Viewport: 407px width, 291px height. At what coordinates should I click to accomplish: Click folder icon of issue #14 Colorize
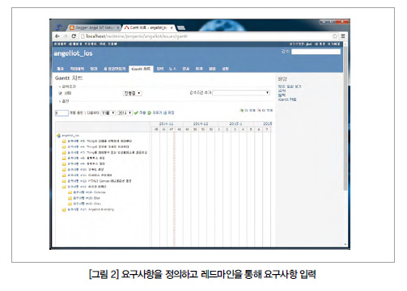click(x=70, y=192)
